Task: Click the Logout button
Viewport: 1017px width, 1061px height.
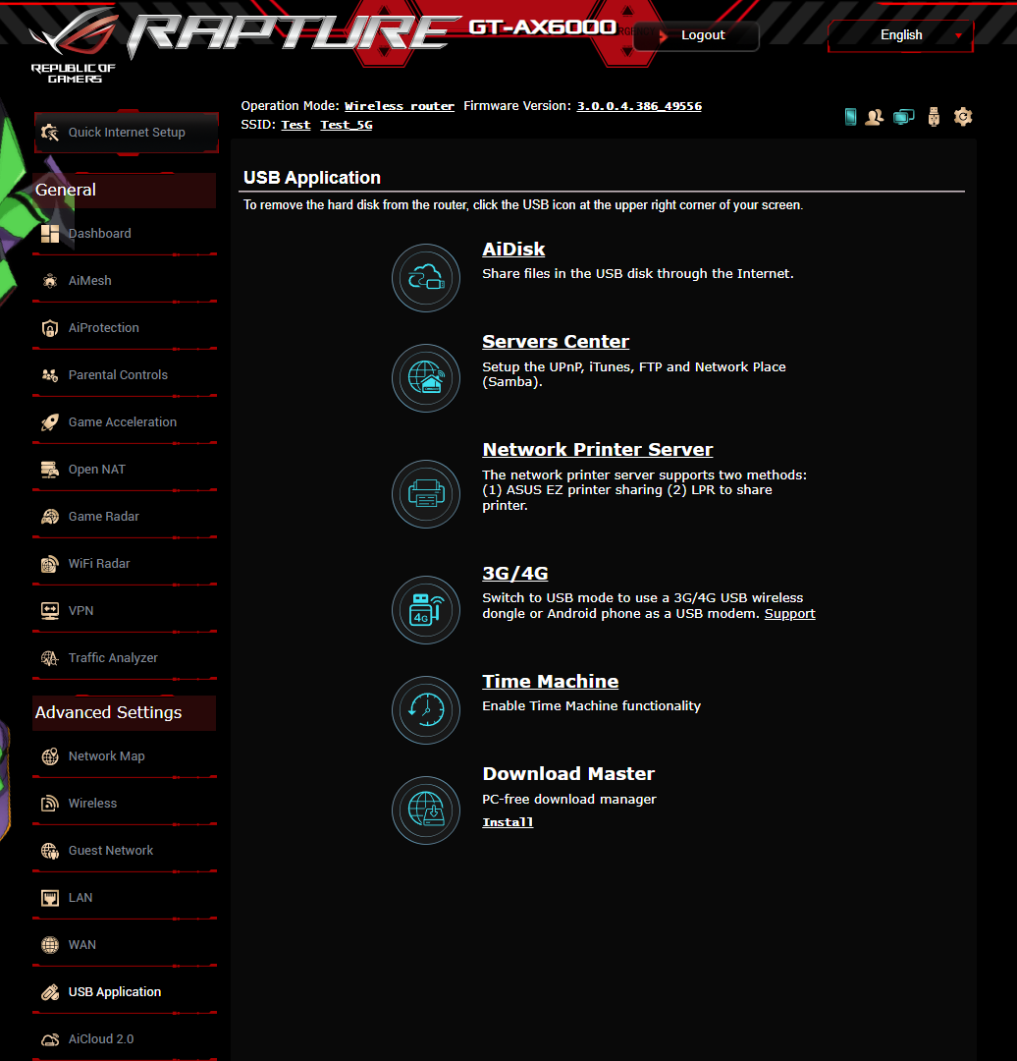Action: [696, 35]
